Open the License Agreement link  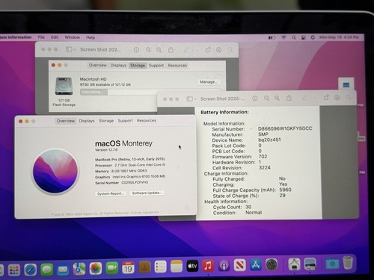coord(144,213)
